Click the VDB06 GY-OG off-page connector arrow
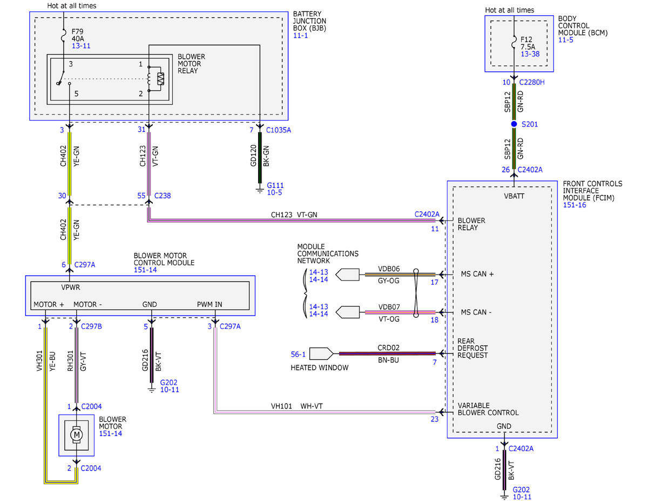This screenshot has width=648, height=501. 347,275
